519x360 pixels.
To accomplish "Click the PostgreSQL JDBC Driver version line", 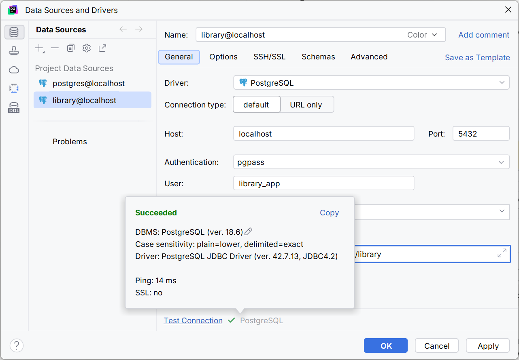I will click(x=236, y=256).
